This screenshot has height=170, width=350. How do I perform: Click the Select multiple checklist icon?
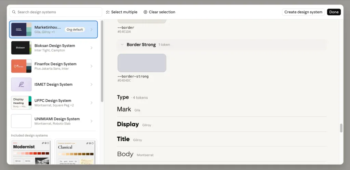(x=108, y=12)
